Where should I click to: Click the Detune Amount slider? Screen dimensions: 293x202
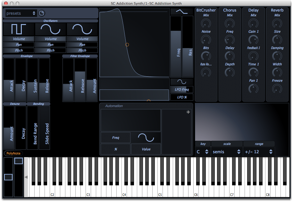[9, 128]
